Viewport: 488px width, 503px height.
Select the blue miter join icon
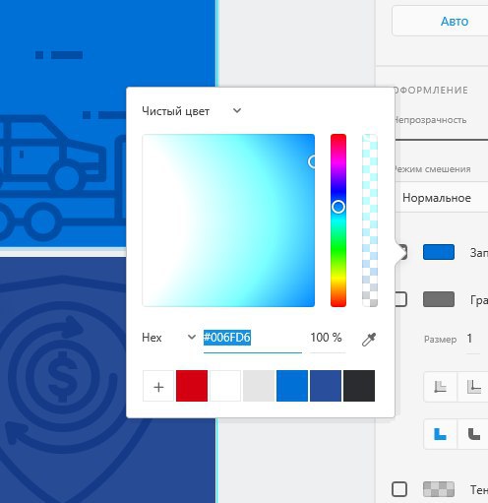tap(440, 434)
